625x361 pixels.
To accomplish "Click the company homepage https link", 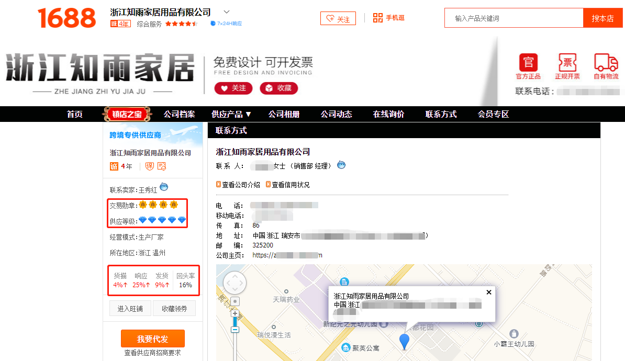I will (287, 255).
